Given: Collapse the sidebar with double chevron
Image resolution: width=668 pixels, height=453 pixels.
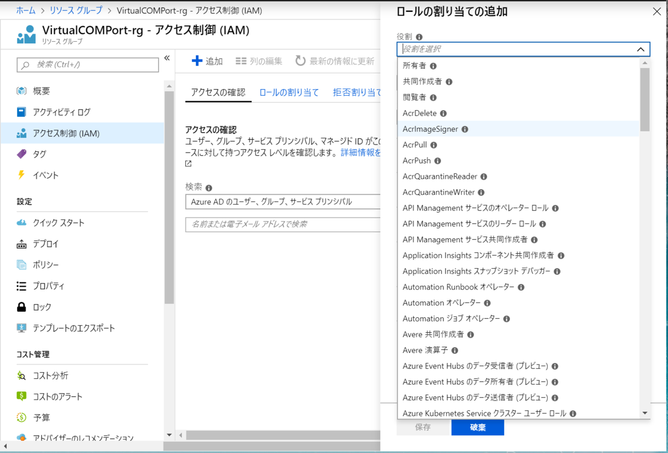Looking at the screenshot, I should pyautogui.click(x=166, y=58).
